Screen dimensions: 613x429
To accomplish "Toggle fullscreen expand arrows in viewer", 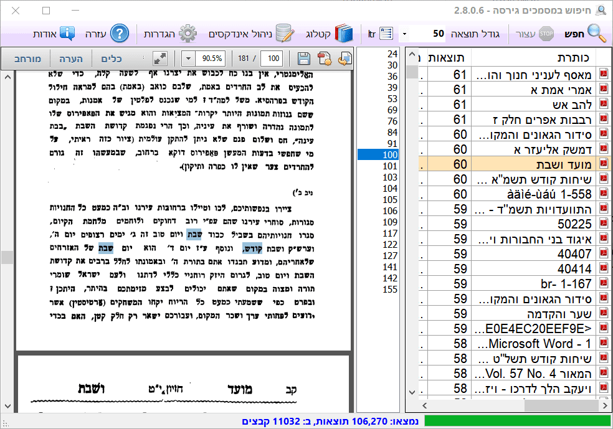I will (x=161, y=59).
